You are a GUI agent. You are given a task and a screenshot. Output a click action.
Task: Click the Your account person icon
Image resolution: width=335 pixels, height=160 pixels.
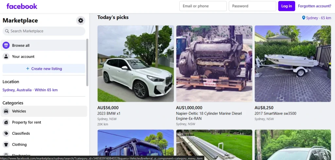click(6, 57)
